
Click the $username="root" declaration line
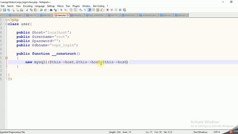(x=43, y=37)
